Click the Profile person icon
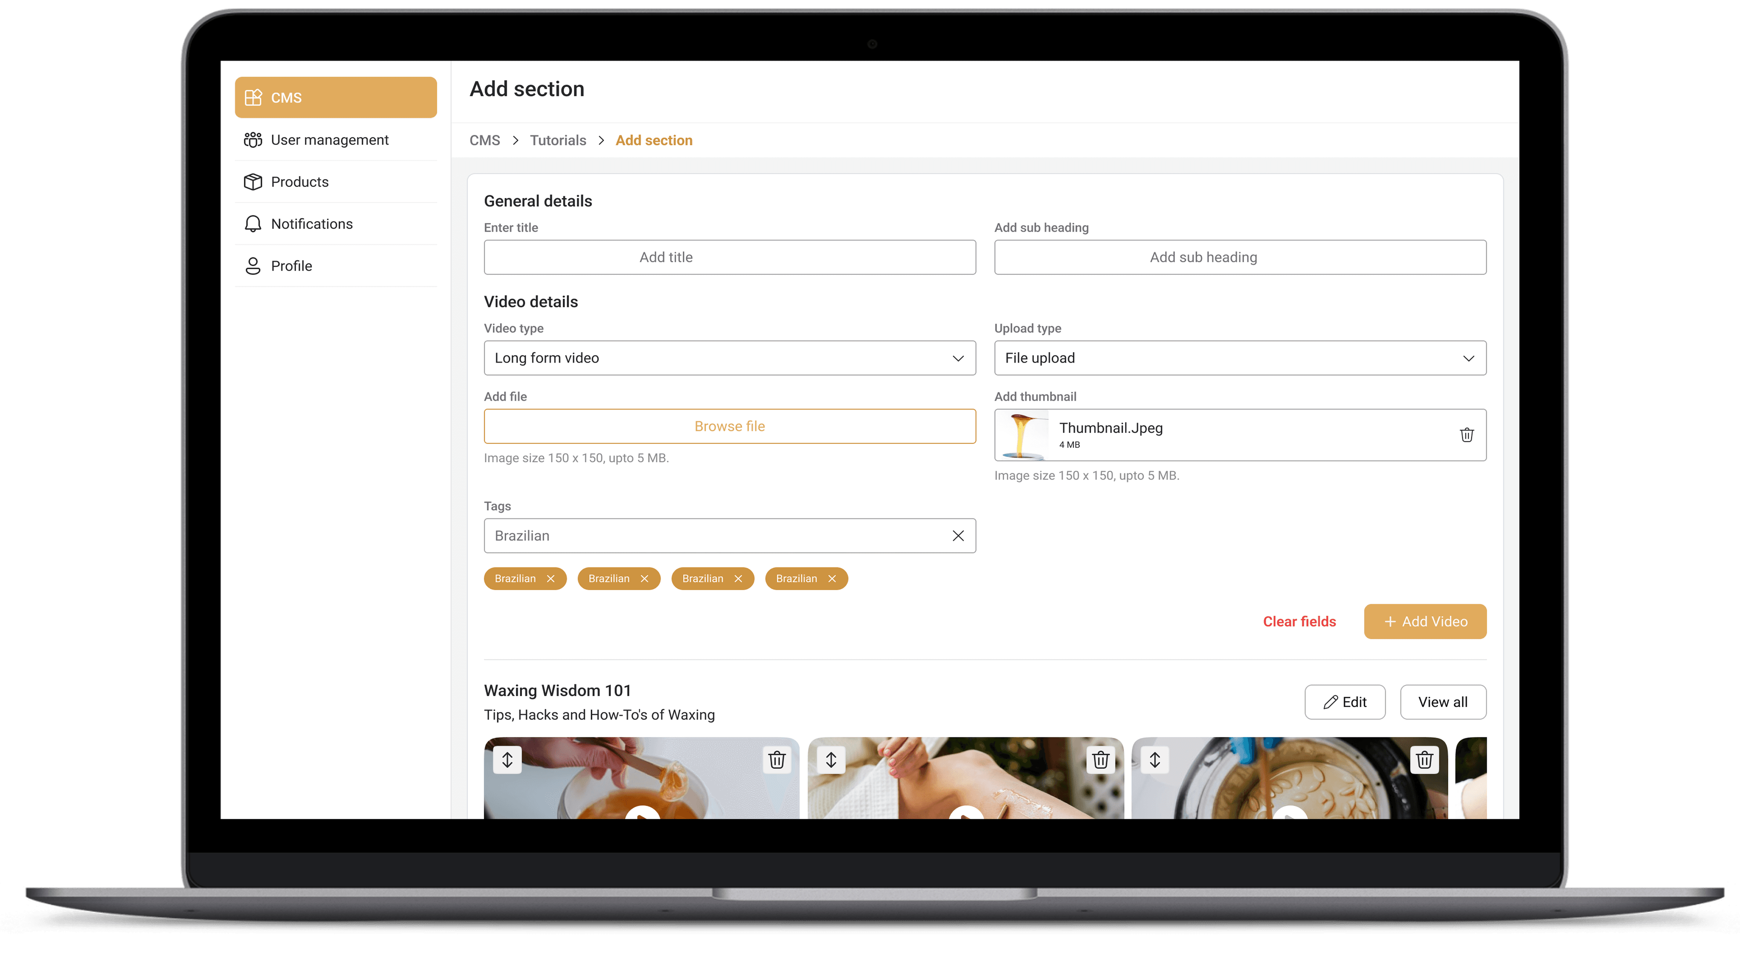The height and width of the screenshot is (979, 1740). [253, 266]
